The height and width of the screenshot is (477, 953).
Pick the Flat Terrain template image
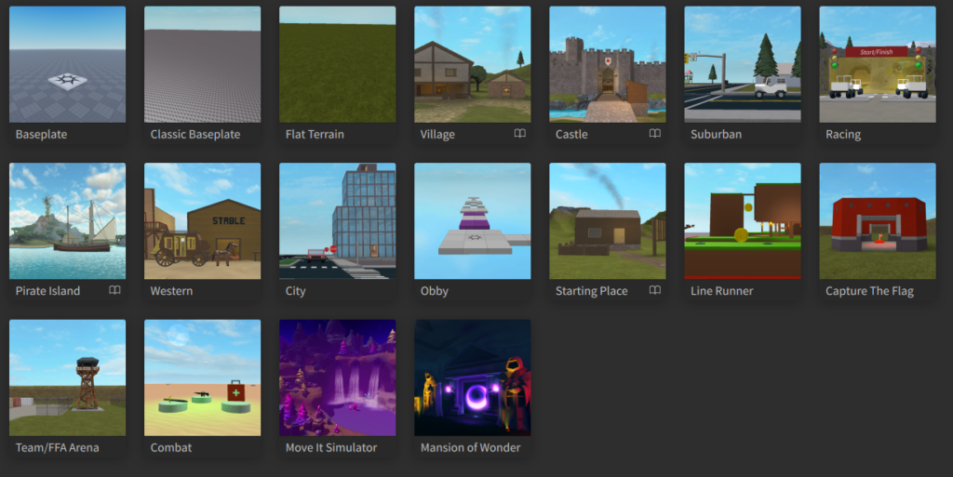point(337,64)
